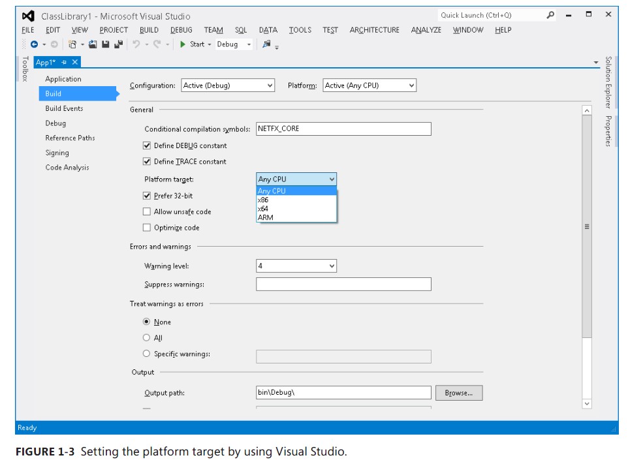The image size is (628, 462).
Task: Expand the New Project dropdown arrow
Action: (82, 44)
